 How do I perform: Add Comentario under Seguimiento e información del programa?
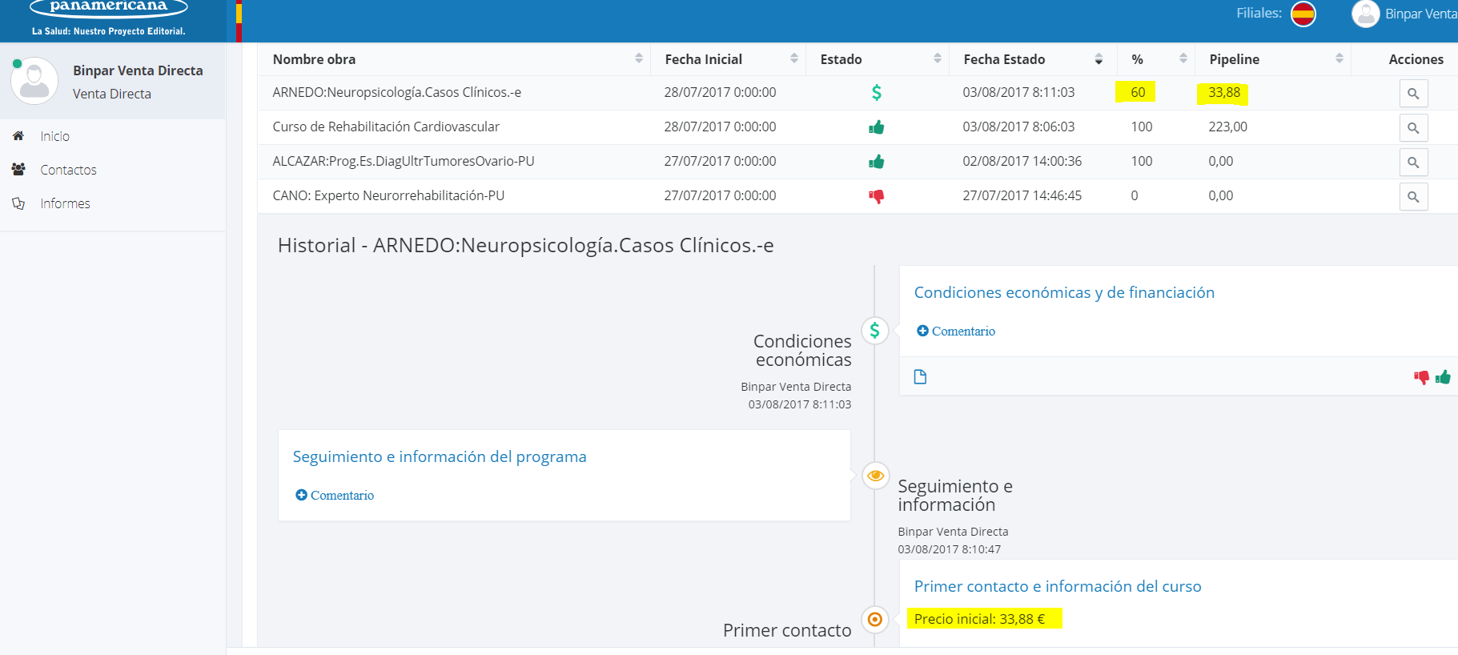(x=335, y=495)
